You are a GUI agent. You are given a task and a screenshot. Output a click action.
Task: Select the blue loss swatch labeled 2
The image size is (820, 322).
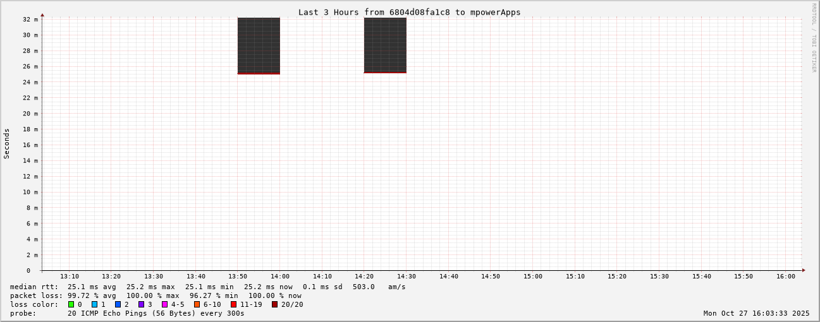click(x=118, y=304)
